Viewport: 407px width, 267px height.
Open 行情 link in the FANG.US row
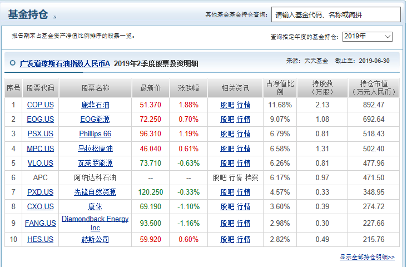244,224
